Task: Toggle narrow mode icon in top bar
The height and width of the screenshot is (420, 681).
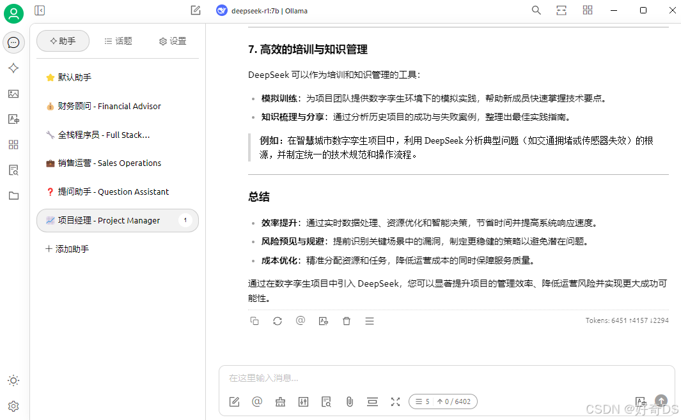Action: point(561,10)
